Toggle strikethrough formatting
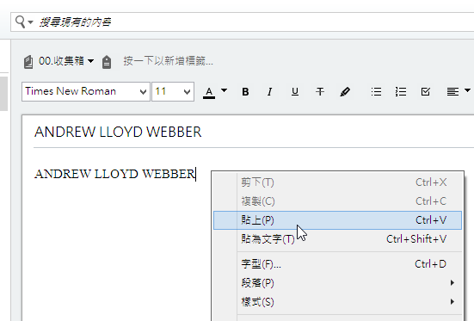Screen dimensions: 474x321 coord(320,92)
